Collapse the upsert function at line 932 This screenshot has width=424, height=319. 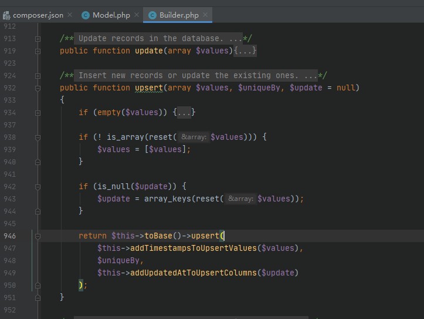(38, 88)
